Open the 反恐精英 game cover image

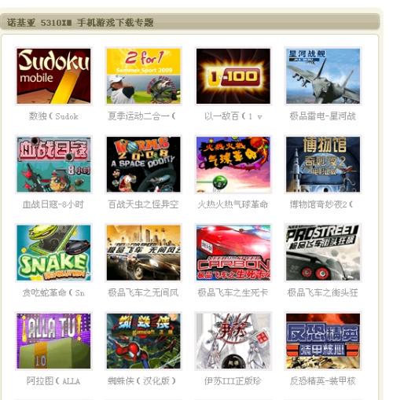323,341
